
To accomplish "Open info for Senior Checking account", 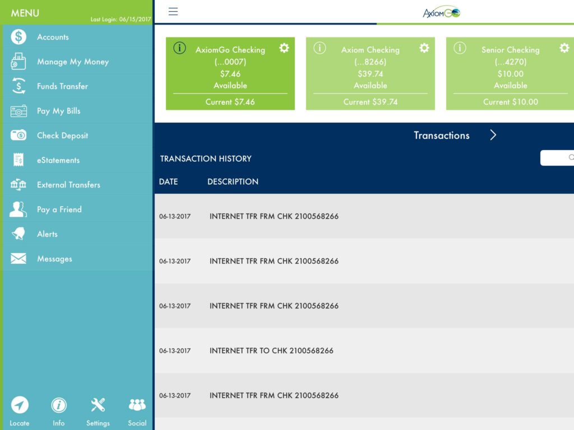I will click(x=460, y=48).
